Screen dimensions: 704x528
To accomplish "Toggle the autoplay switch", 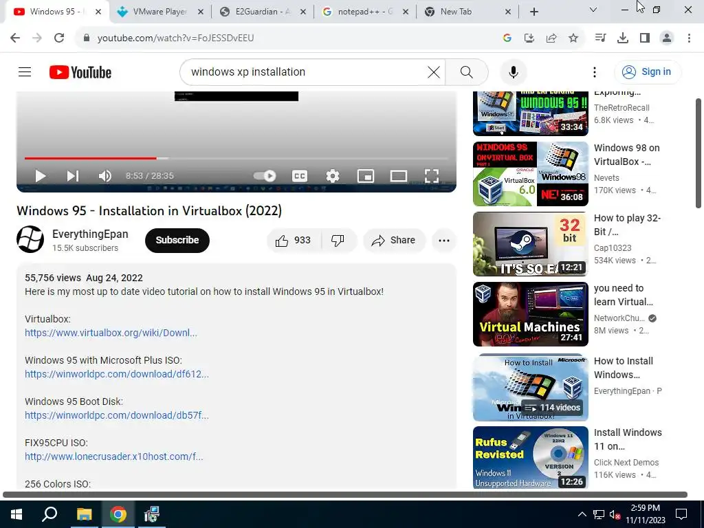I will pyautogui.click(x=265, y=176).
